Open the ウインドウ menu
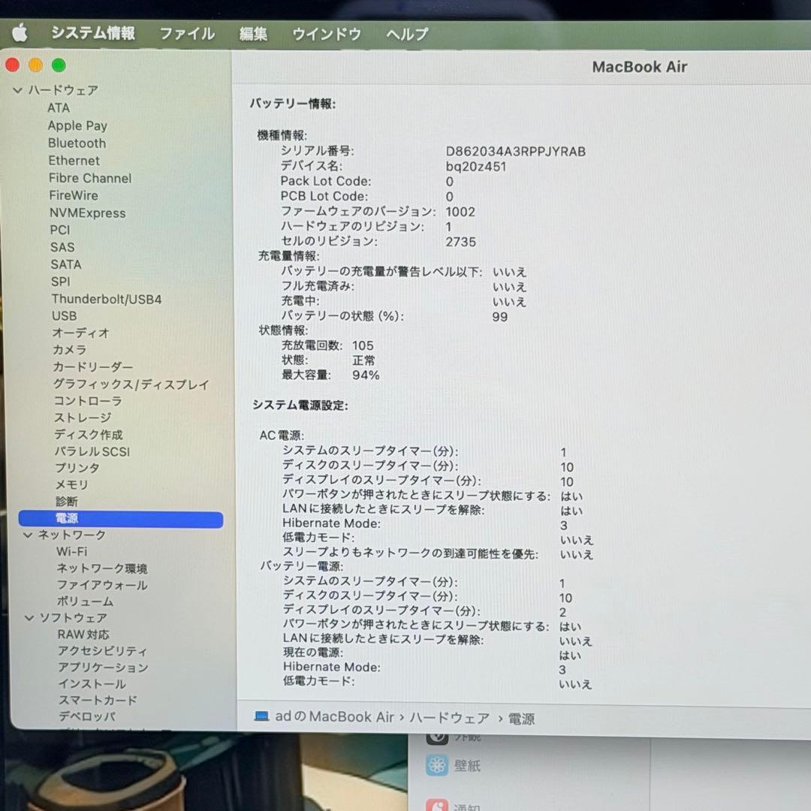 pyautogui.click(x=326, y=34)
